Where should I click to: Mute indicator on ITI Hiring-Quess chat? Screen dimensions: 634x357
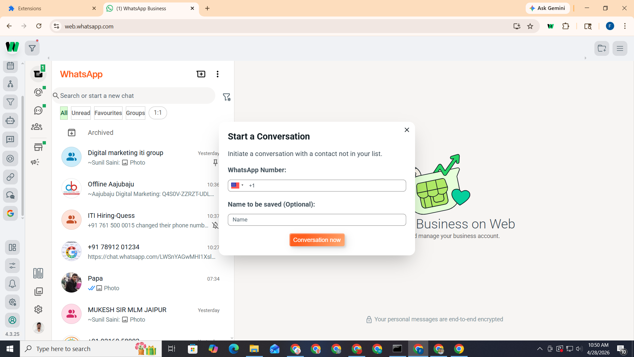215,225
